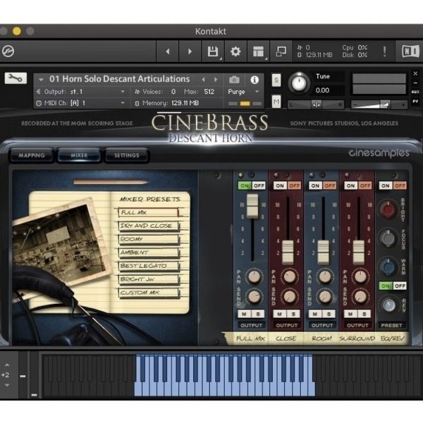Viewport: 423px width, 423px height.
Task: Solo the Close channel
Action: pyautogui.click(x=293, y=314)
